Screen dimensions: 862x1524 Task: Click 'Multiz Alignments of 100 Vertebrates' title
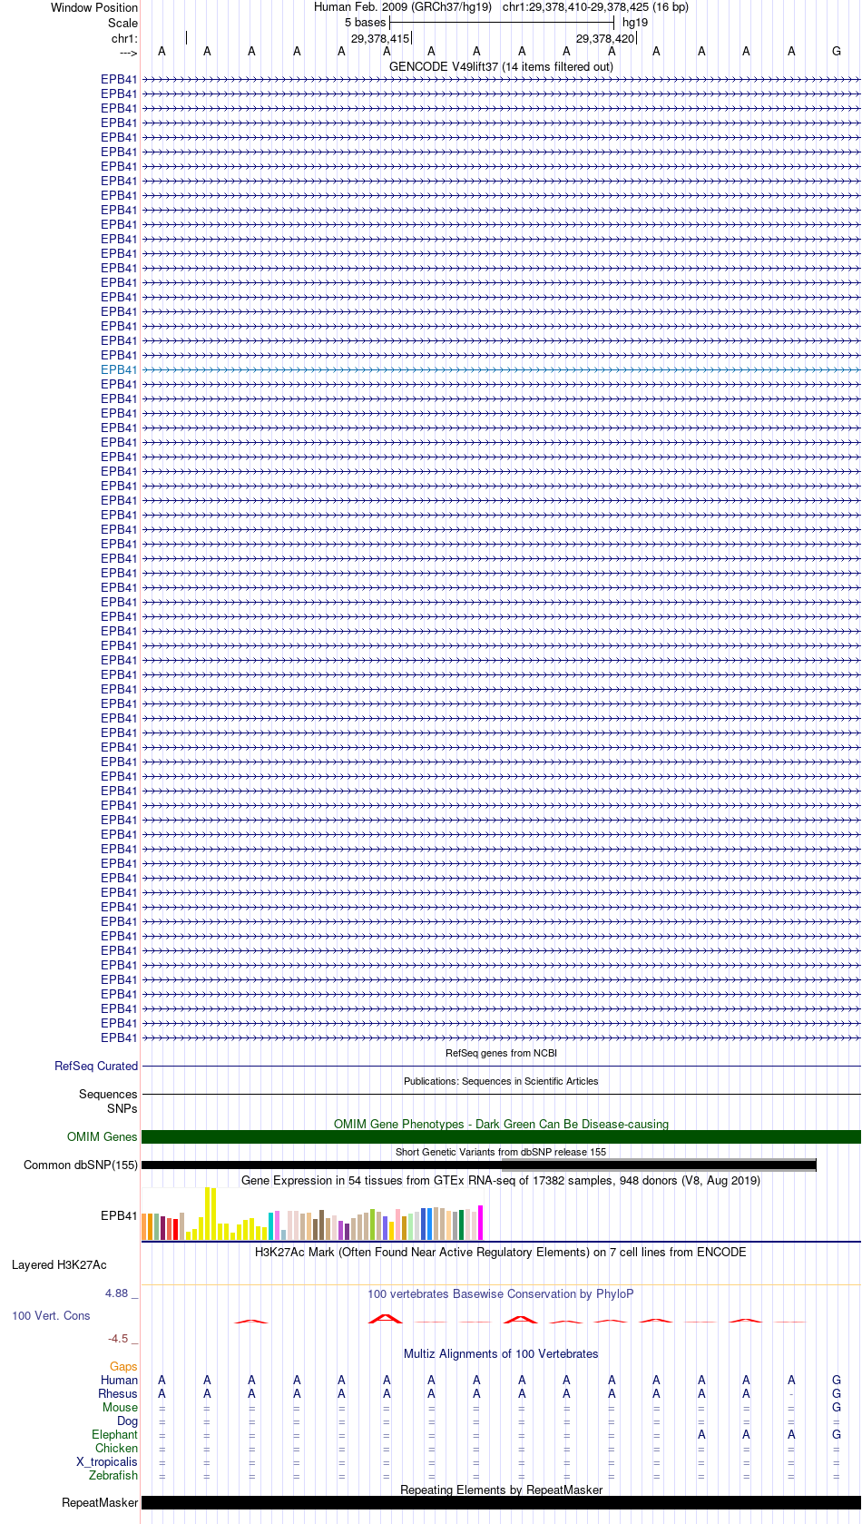[x=501, y=1353]
